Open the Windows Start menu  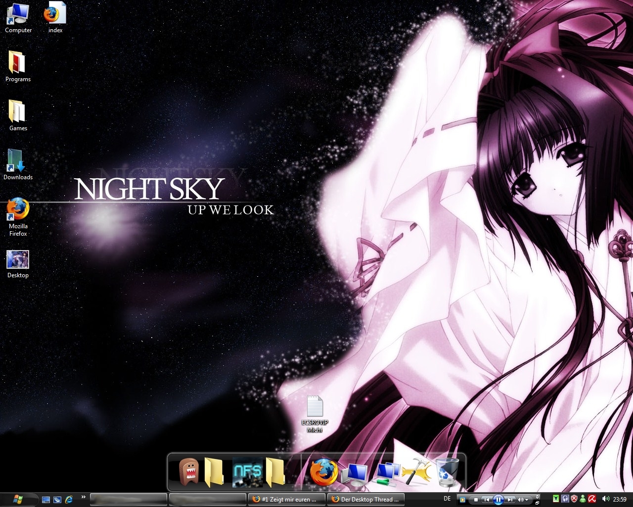point(18,499)
